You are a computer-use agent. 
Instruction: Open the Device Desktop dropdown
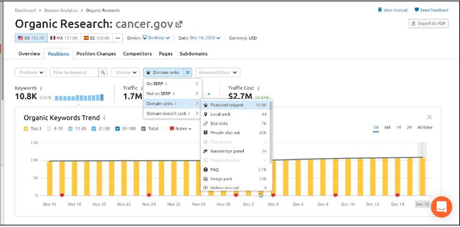(x=156, y=38)
